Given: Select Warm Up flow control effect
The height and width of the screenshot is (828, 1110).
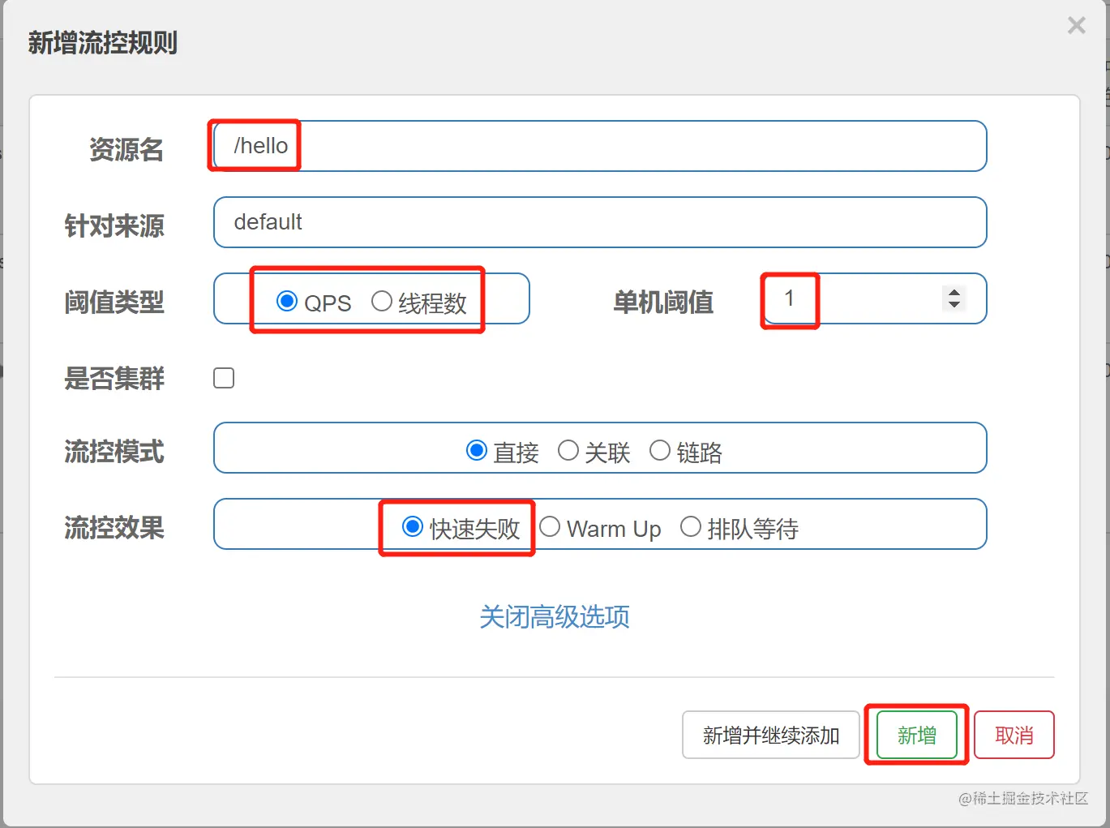Looking at the screenshot, I should click(550, 527).
